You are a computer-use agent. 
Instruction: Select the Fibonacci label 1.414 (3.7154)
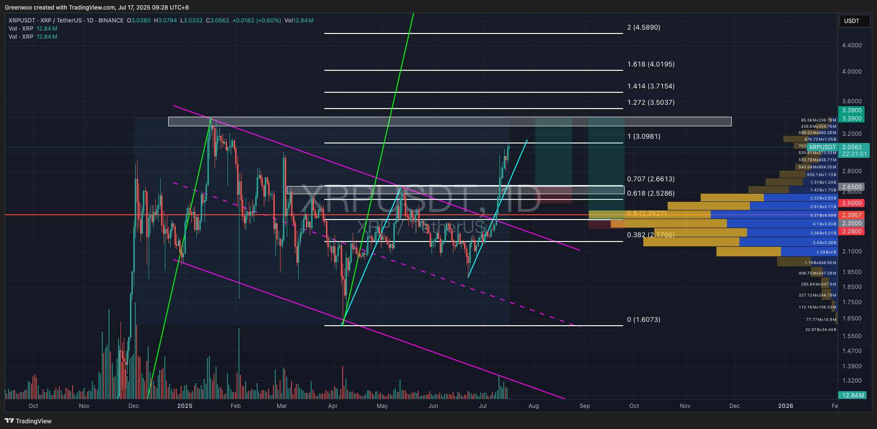coord(651,86)
